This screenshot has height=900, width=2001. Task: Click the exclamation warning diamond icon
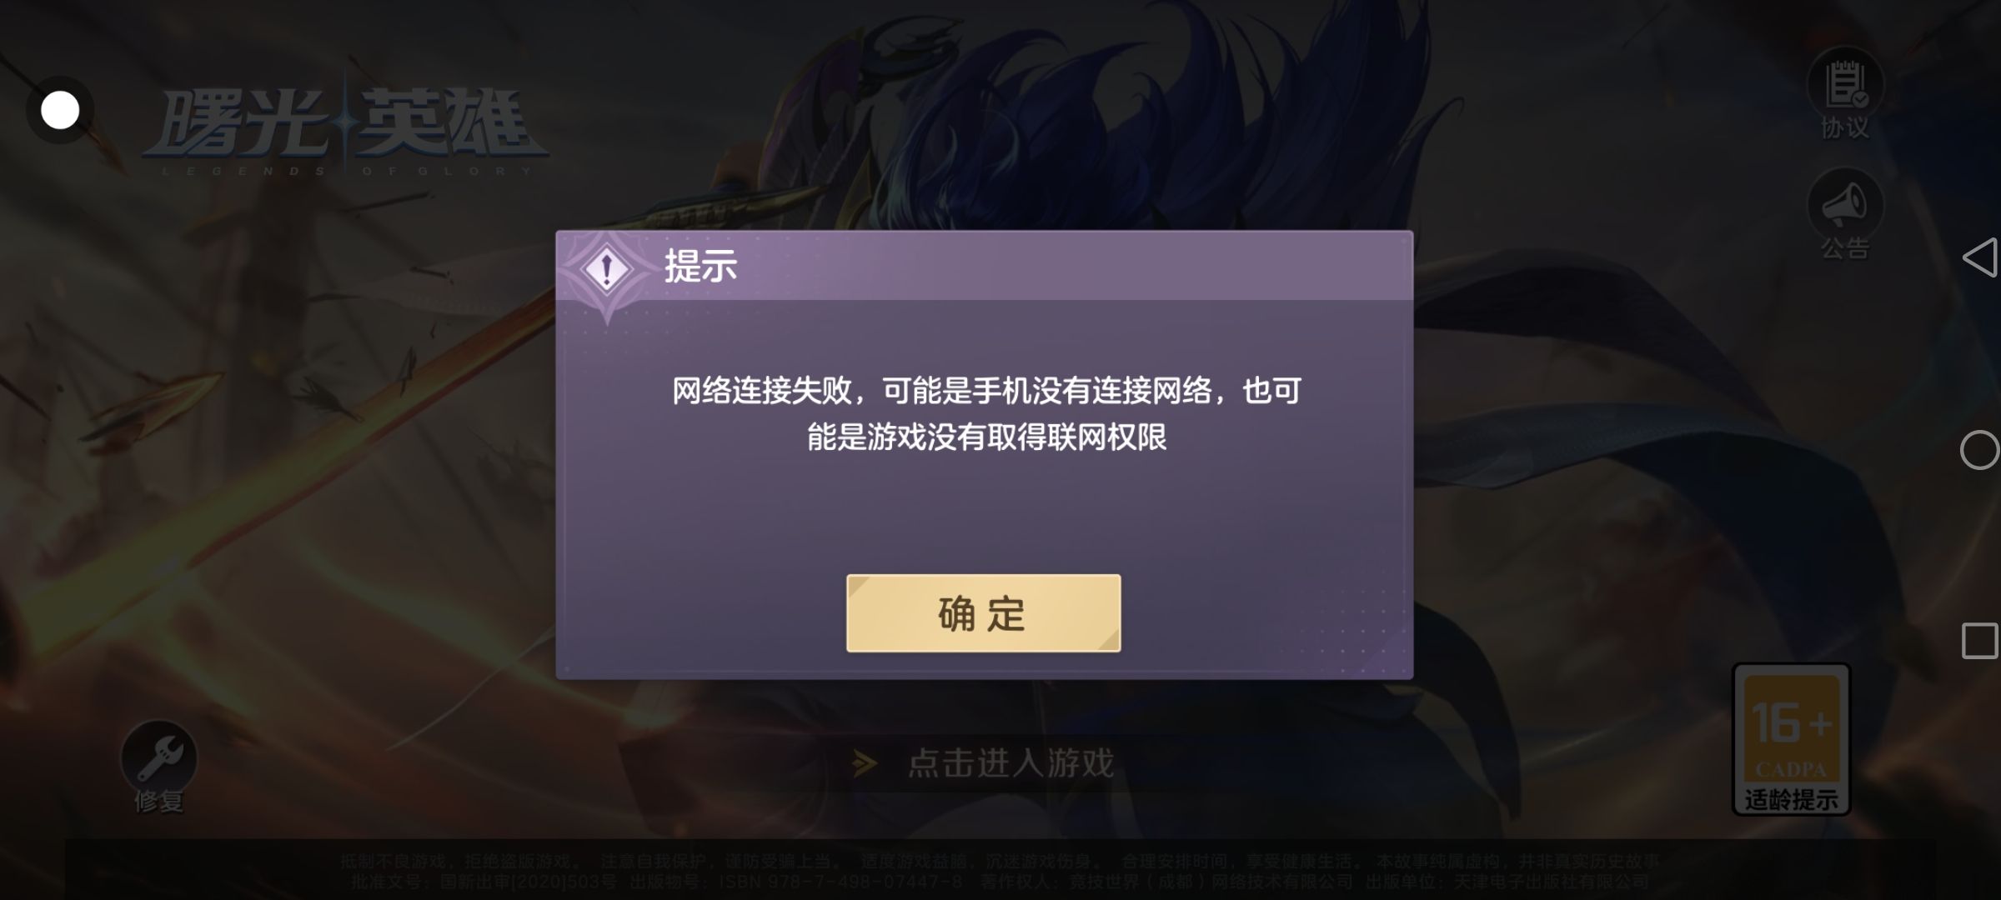click(x=607, y=269)
